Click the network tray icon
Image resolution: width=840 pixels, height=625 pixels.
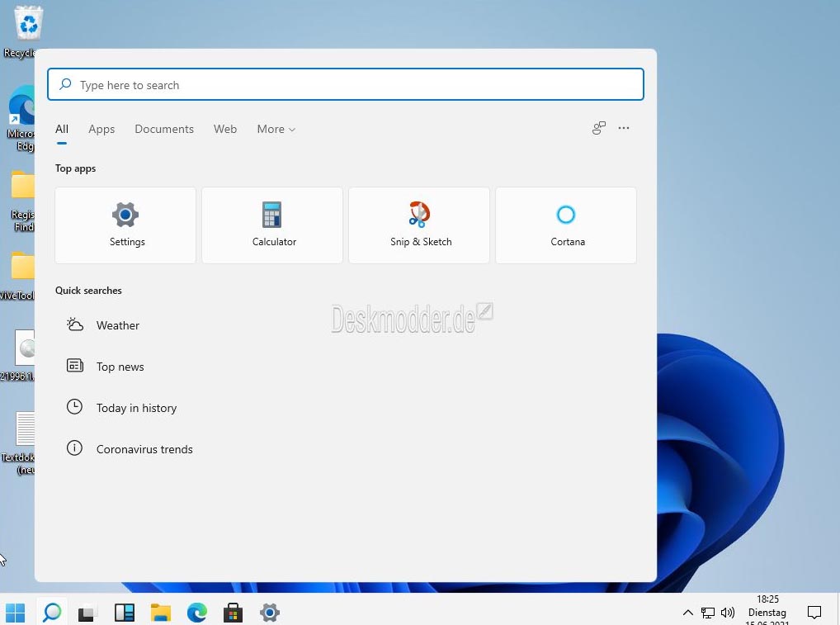coord(708,612)
